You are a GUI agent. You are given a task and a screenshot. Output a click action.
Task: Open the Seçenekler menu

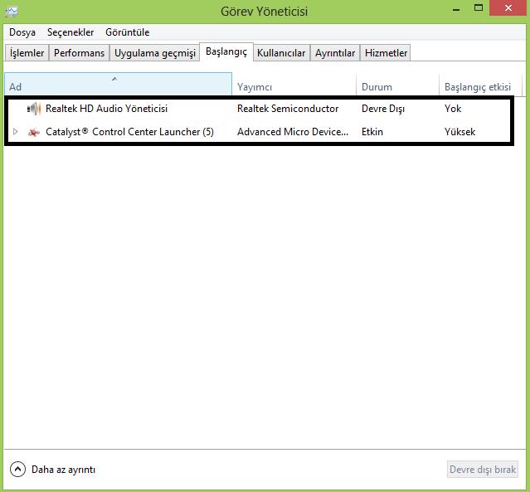coord(71,32)
